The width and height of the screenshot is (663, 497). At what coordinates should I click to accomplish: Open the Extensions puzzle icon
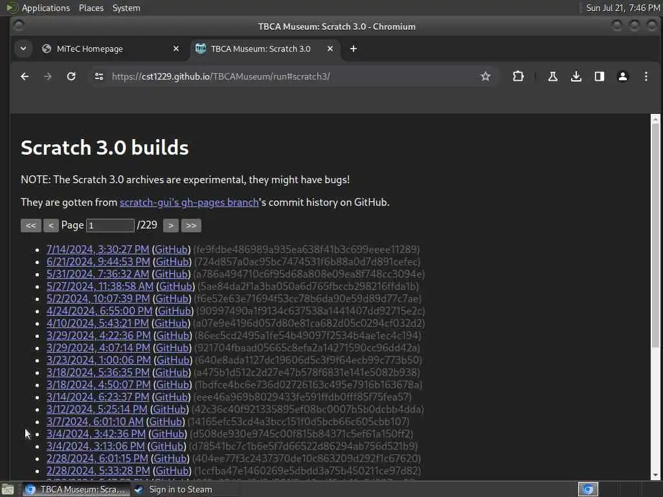[x=518, y=76]
